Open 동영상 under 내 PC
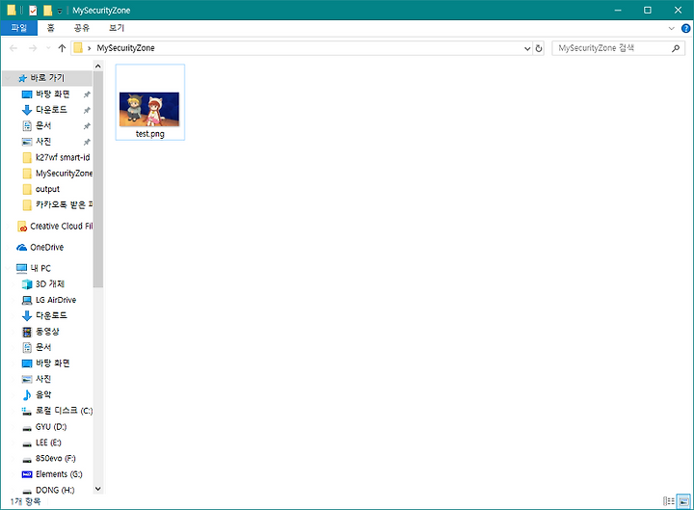The image size is (694, 510). [x=47, y=332]
